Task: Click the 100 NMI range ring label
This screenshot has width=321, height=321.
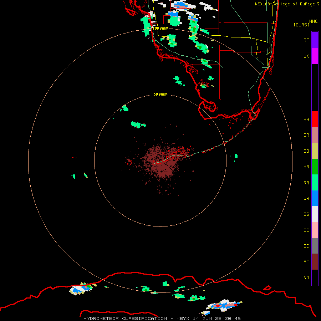Action: point(160,28)
